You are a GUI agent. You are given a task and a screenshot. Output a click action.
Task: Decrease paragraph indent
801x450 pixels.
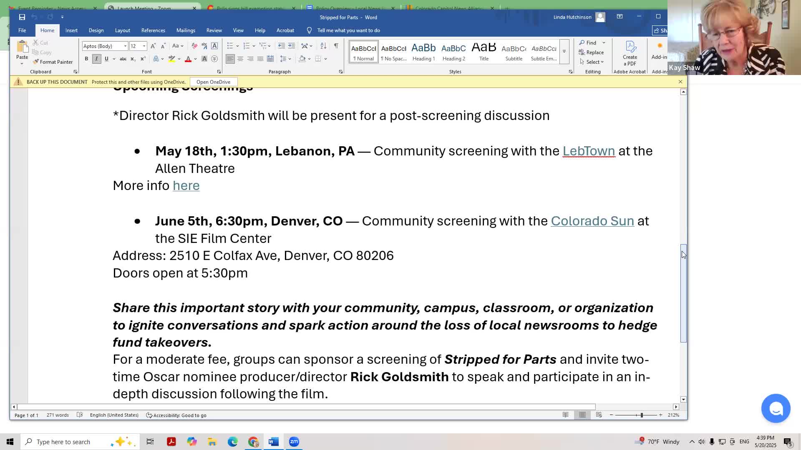[x=282, y=46]
